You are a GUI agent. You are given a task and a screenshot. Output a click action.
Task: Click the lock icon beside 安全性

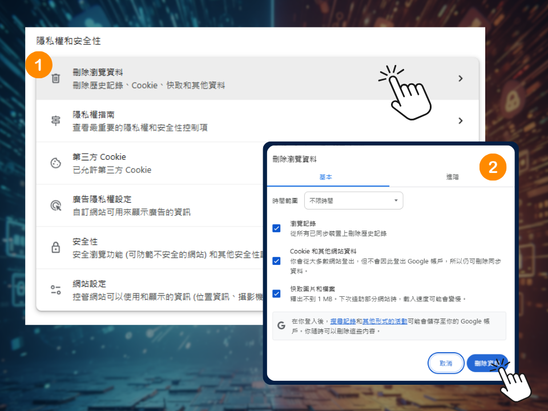[x=55, y=248]
